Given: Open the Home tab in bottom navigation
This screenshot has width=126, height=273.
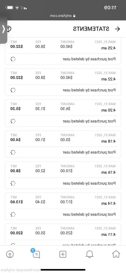Looking at the screenshot, I should 116,254.
